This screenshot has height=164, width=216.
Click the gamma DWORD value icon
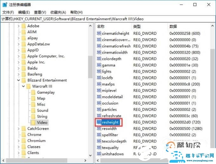(99, 65)
